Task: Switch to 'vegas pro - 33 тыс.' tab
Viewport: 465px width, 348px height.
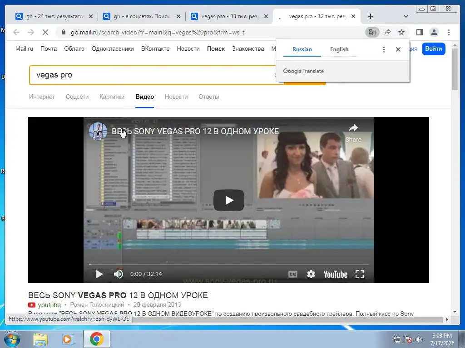Action: tap(228, 17)
